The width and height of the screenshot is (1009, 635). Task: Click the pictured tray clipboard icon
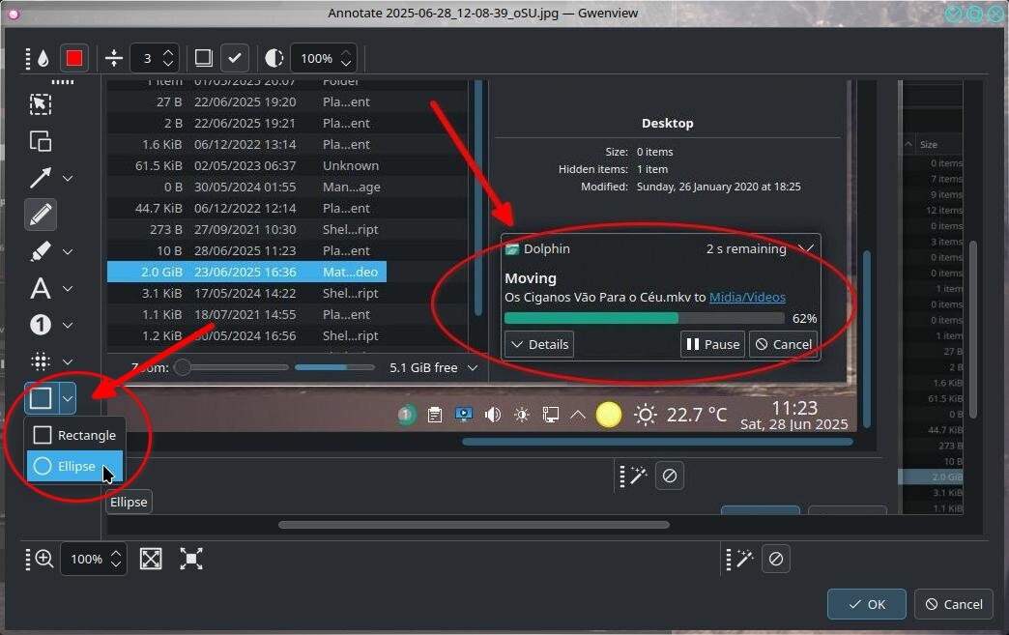(x=435, y=415)
